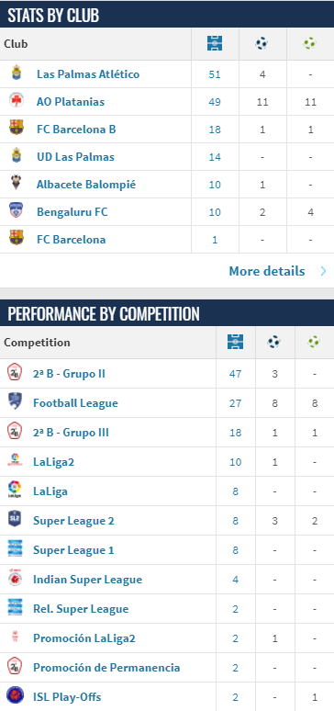
Task: Expand club stats via More details arrow
Action: click(x=323, y=271)
